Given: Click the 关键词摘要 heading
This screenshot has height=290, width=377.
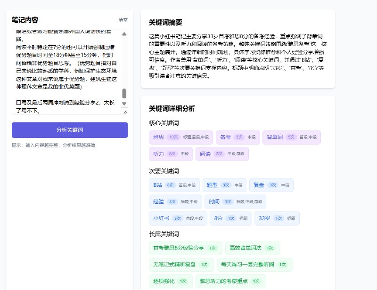Looking at the screenshot, I should (x=165, y=23).
